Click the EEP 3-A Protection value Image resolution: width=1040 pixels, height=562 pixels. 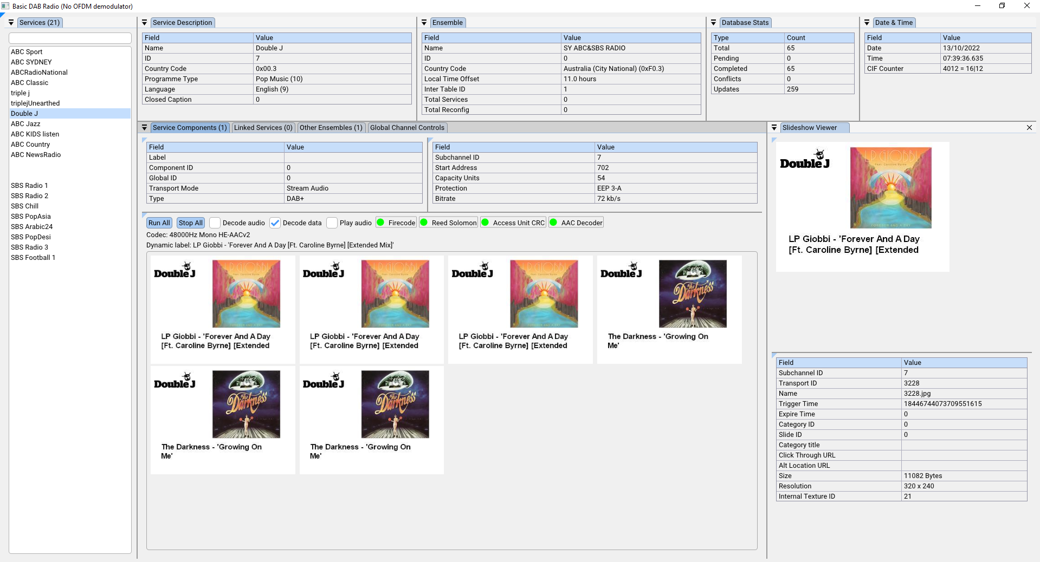[676, 188]
